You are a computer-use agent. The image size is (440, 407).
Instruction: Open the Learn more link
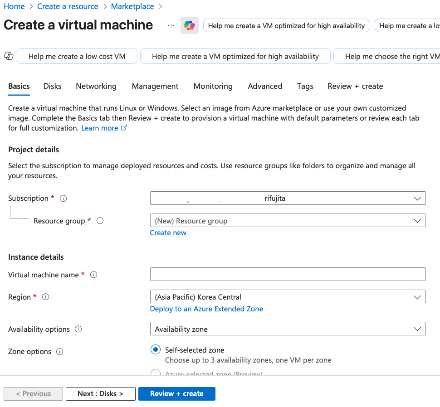(x=100, y=128)
